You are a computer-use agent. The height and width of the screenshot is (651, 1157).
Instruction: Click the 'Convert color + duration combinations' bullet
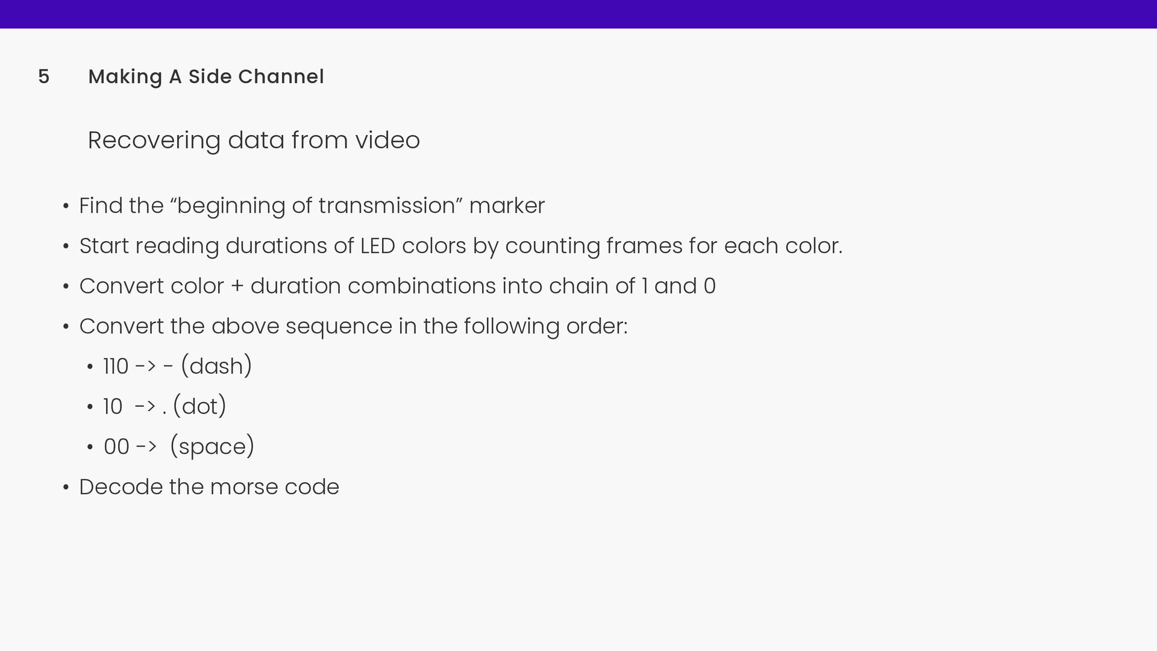click(397, 286)
